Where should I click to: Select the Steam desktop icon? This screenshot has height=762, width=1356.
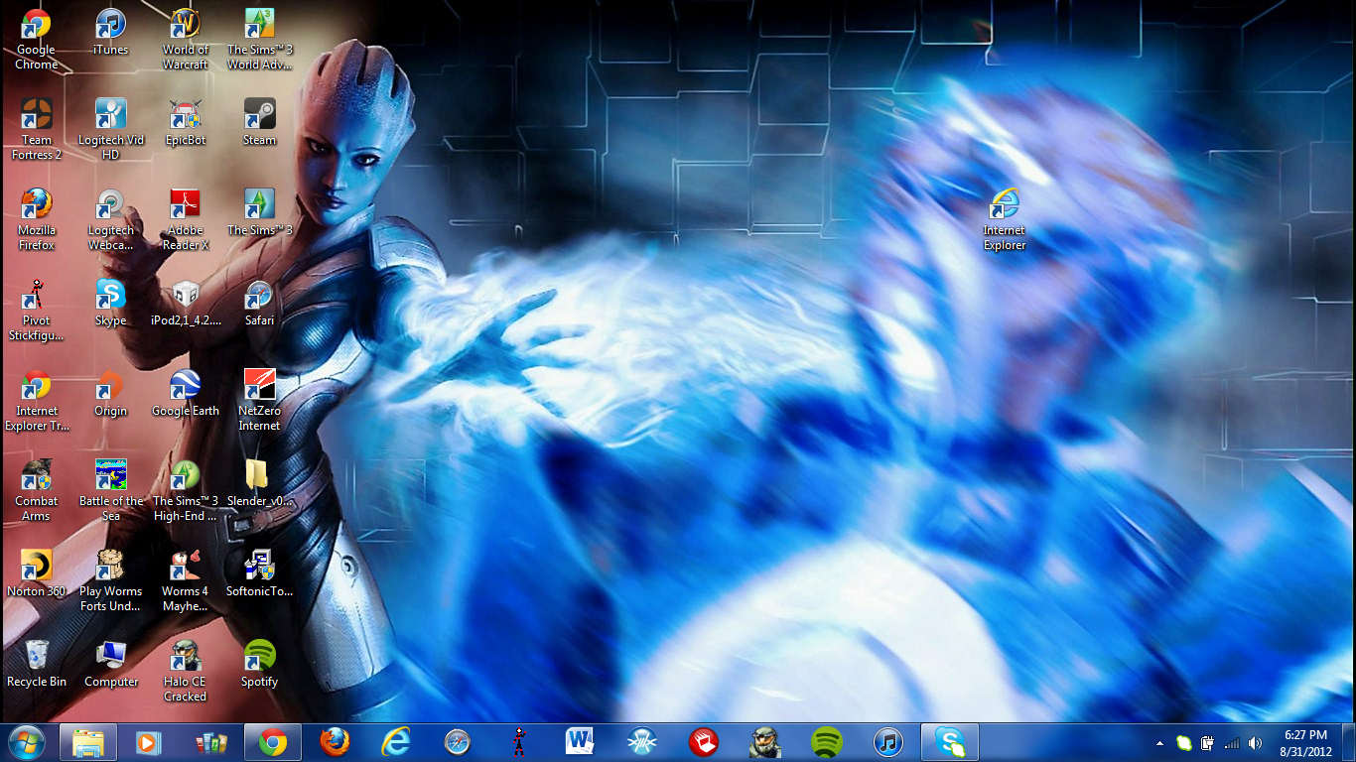(259, 115)
